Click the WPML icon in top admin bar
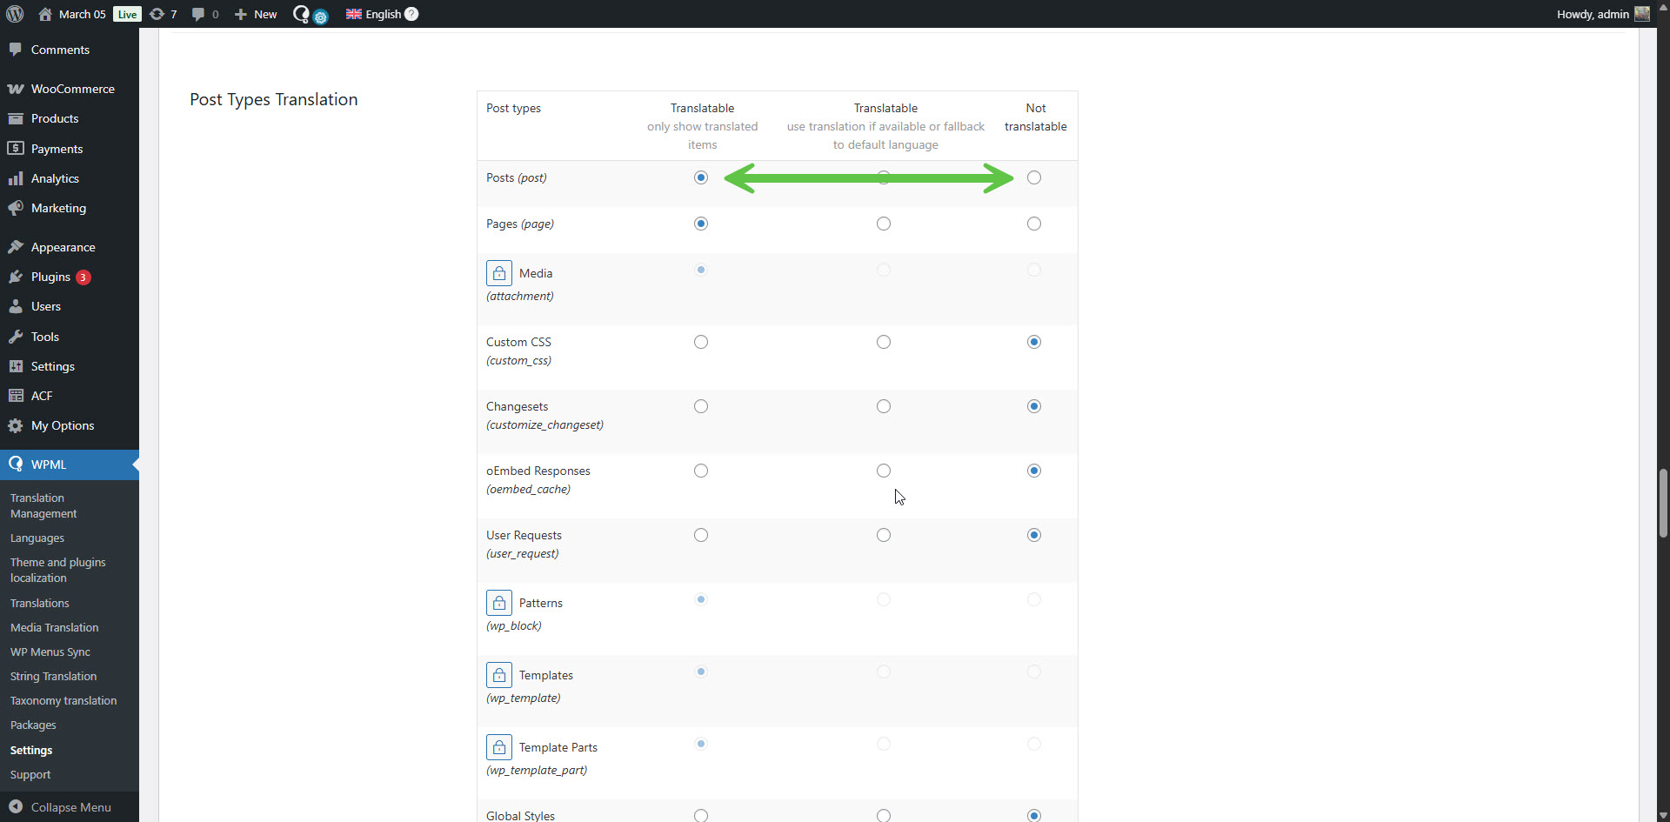 click(302, 14)
